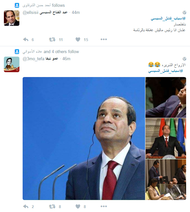Click globe icon on the second tweet
190x212 pixels.
(x=185, y=59)
